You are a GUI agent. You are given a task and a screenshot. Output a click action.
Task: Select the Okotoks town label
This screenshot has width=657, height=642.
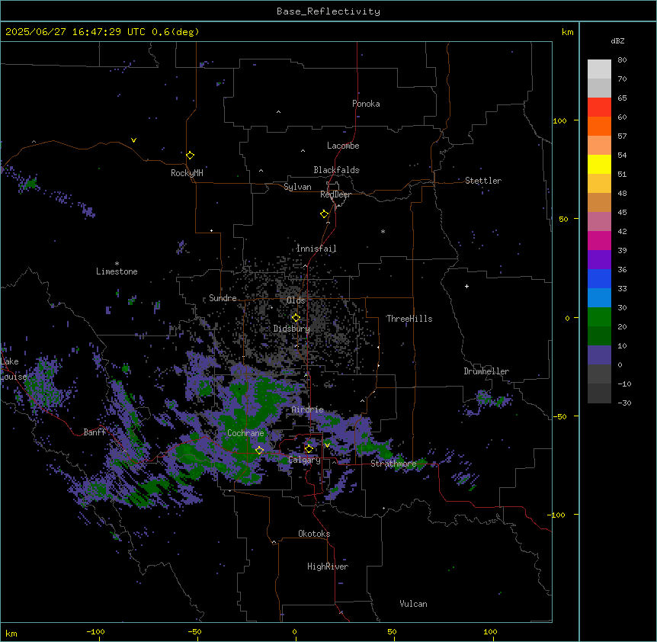[x=314, y=534]
